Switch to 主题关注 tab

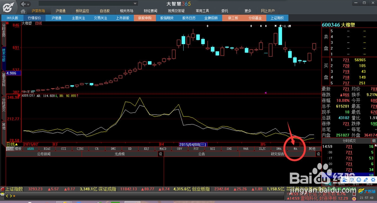click(78, 18)
